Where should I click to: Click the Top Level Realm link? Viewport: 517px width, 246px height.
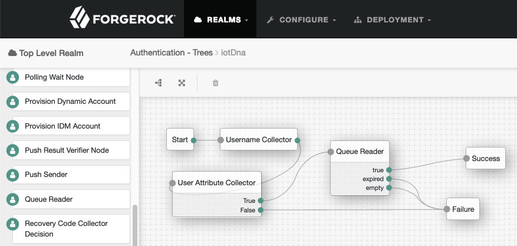46,53
